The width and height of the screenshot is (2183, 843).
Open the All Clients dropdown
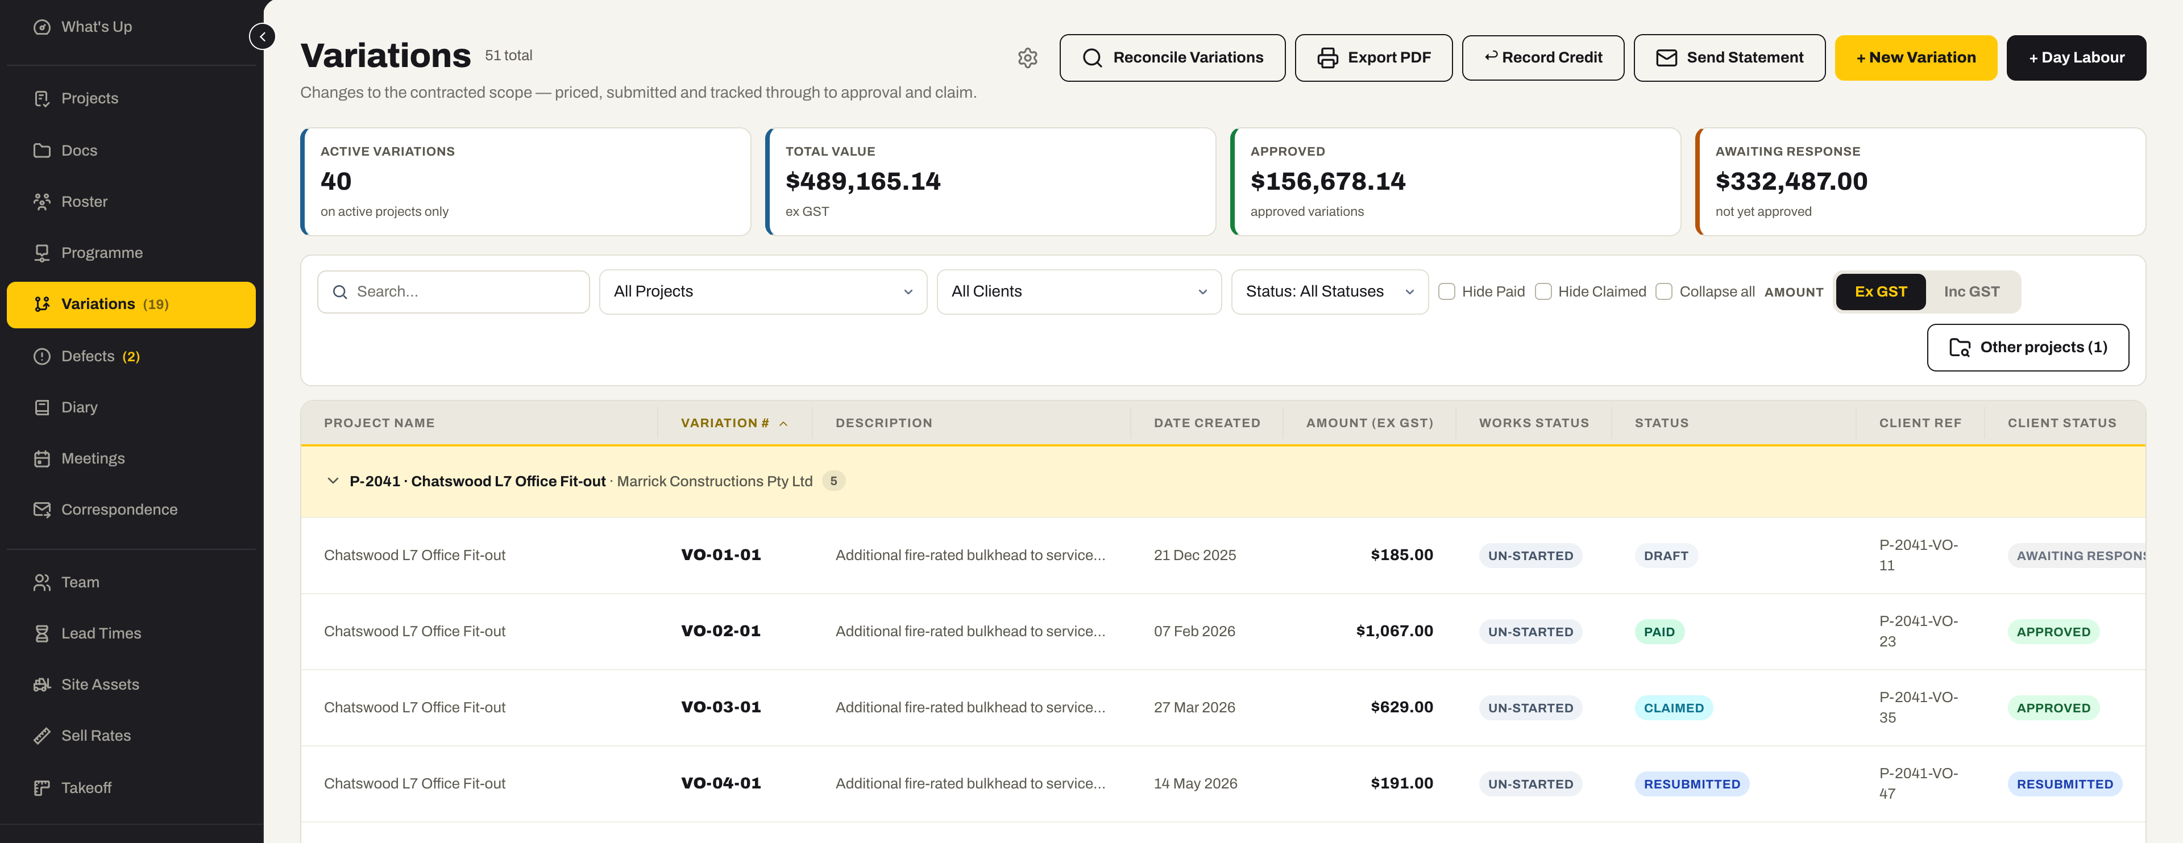(1079, 291)
